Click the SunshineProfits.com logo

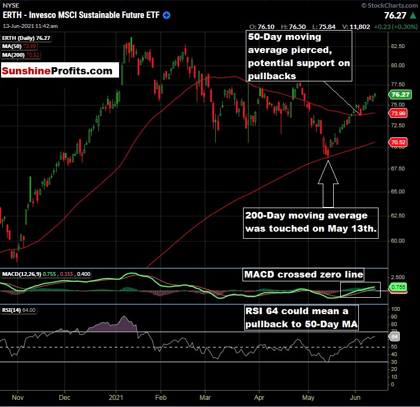[x=60, y=70]
